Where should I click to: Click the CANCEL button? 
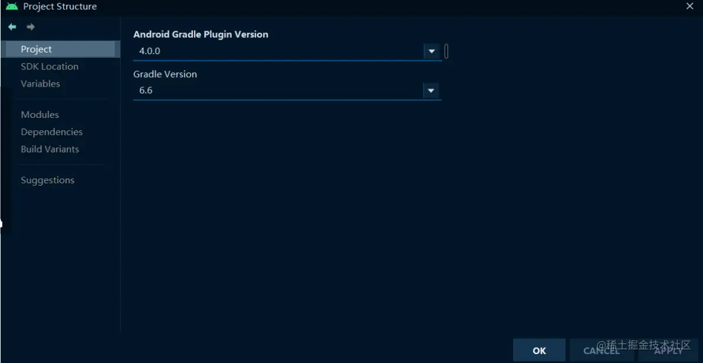click(x=602, y=351)
